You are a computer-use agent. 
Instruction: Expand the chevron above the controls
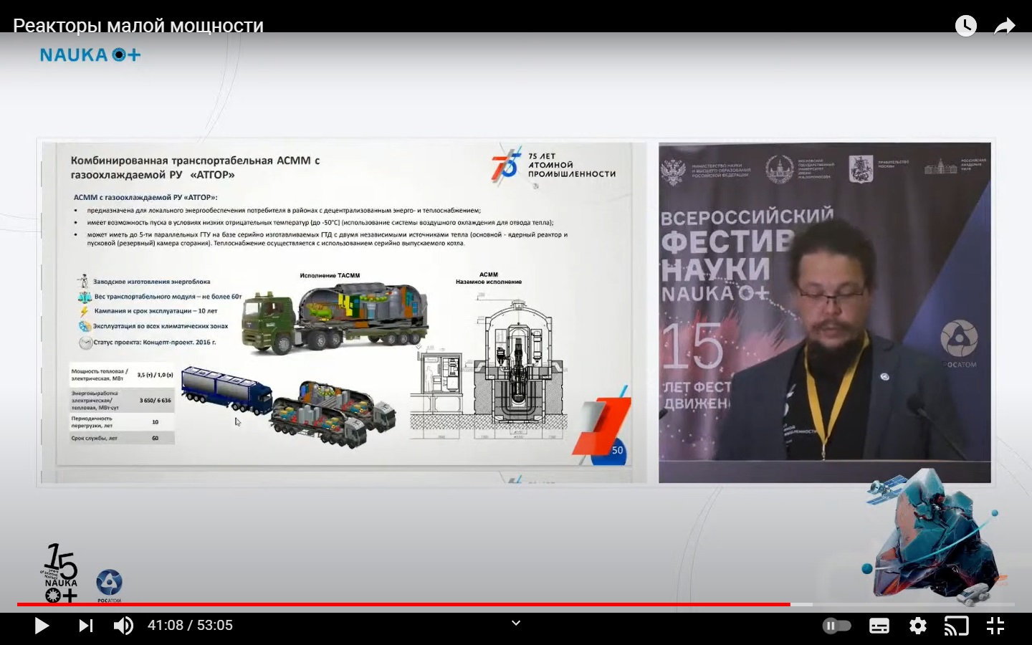(x=515, y=623)
